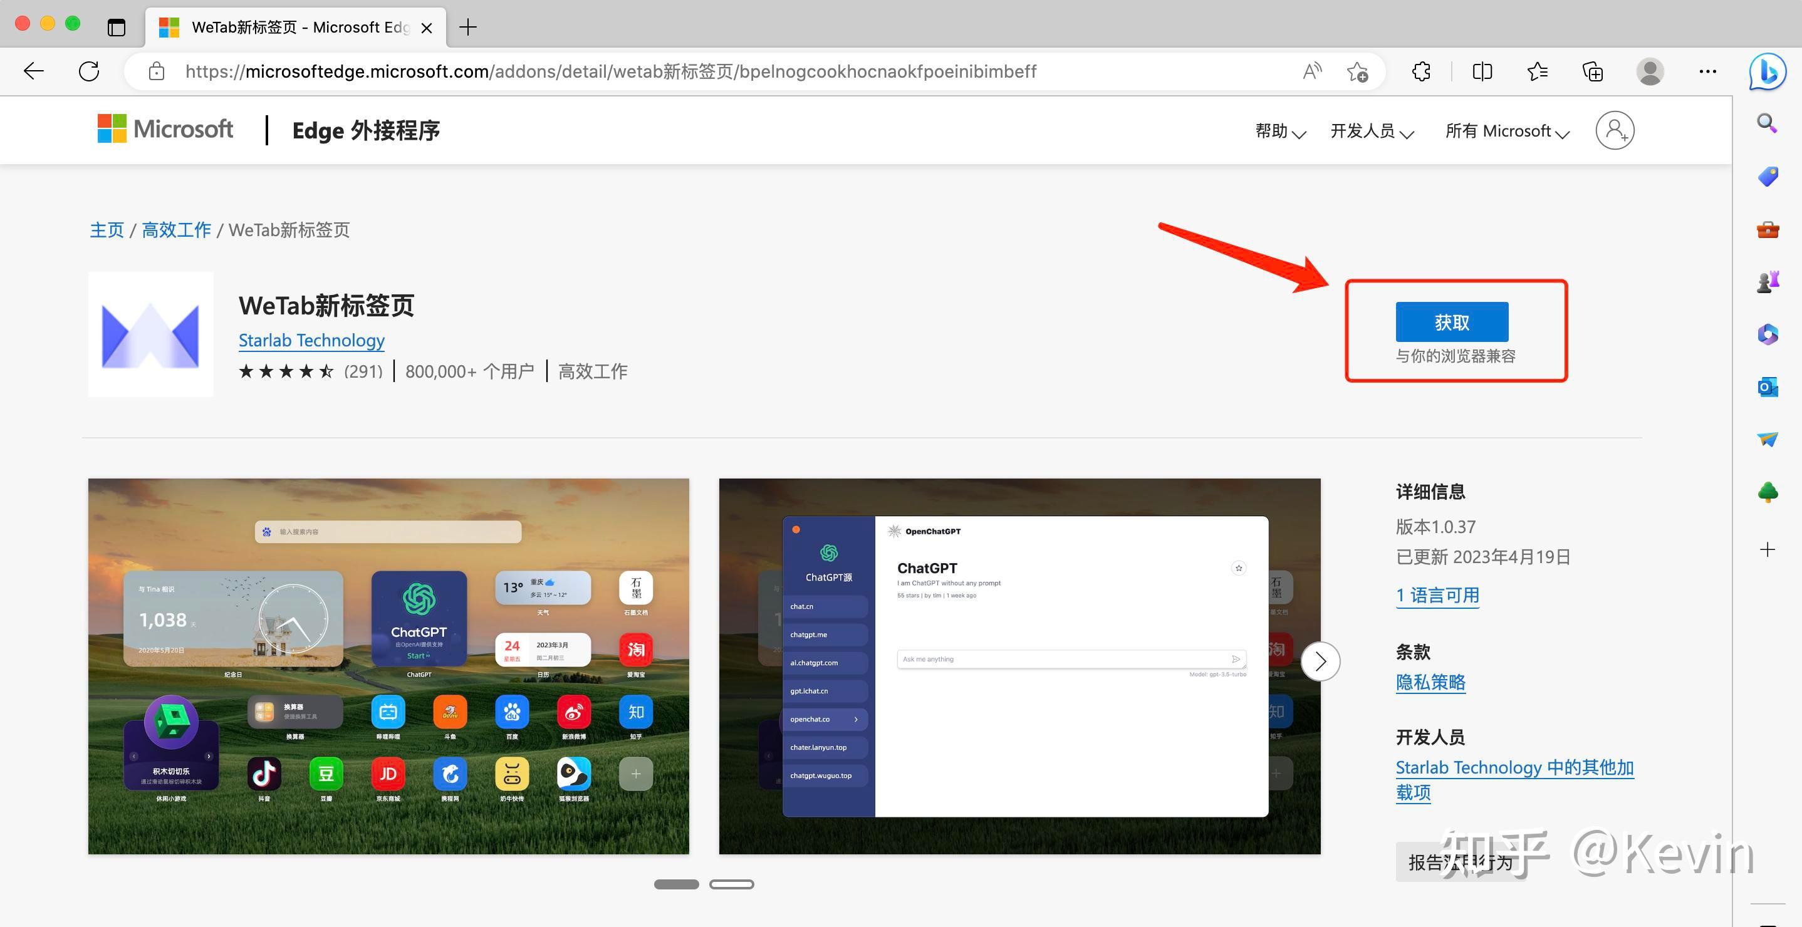Open a new browser tab
Screen dimensions: 1802x927
coord(468,28)
